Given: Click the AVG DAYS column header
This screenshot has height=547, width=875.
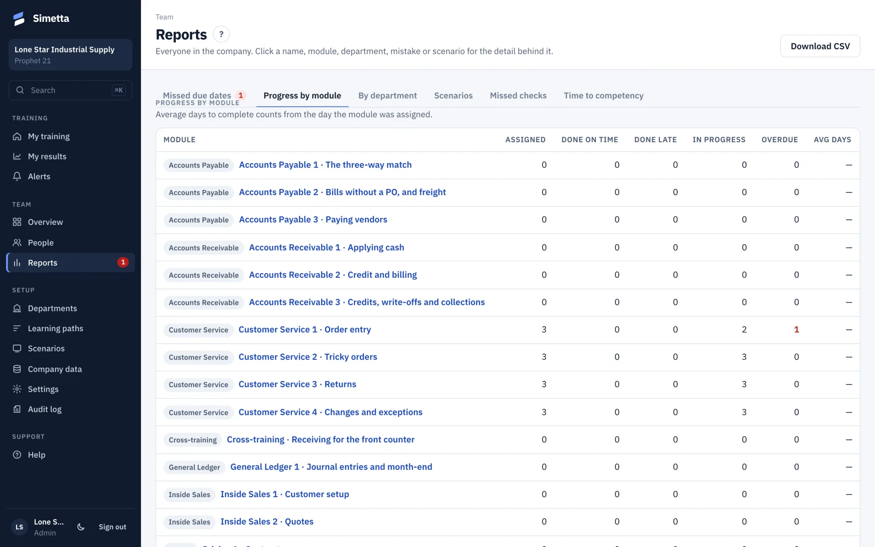Looking at the screenshot, I should 833,140.
